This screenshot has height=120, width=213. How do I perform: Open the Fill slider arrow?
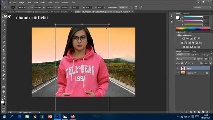(x=210, y=63)
